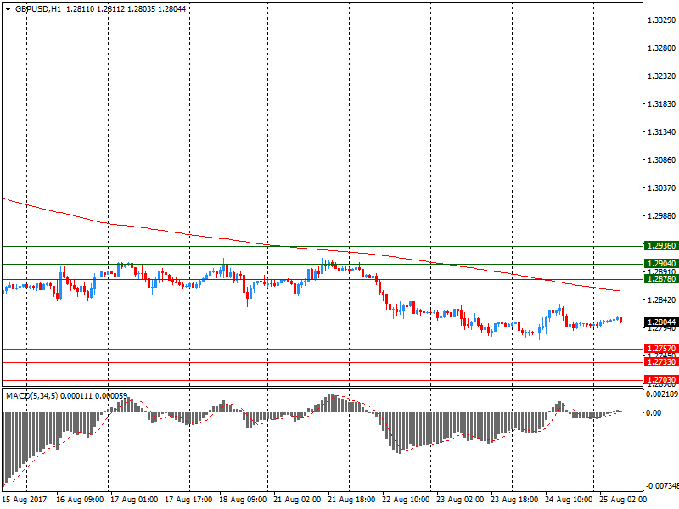679x509 pixels.
Task: Click the 25 Aug 02:00 time axis label
Action: (x=623, y=500)
